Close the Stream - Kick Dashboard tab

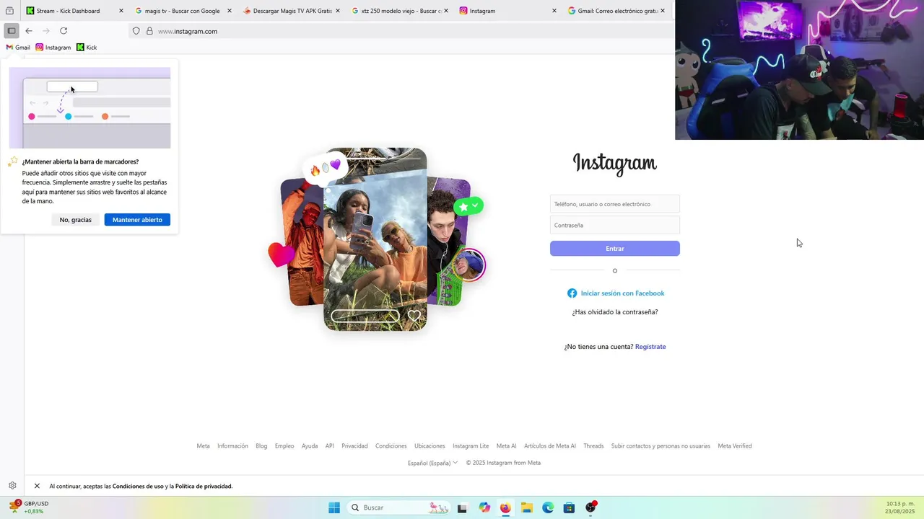tap(121, 11)
